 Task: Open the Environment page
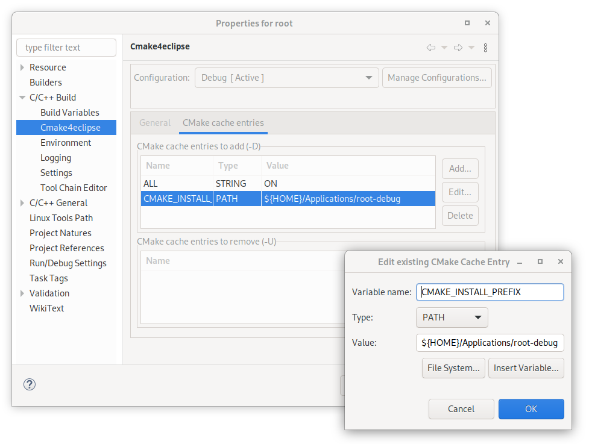(x=66, y=143)
